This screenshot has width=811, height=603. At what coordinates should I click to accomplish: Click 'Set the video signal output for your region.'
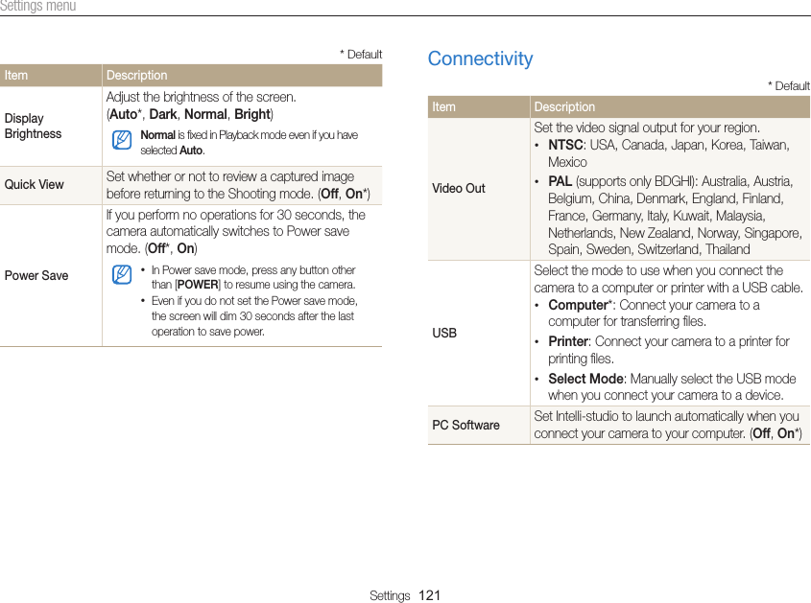click(x=647, y=128)
